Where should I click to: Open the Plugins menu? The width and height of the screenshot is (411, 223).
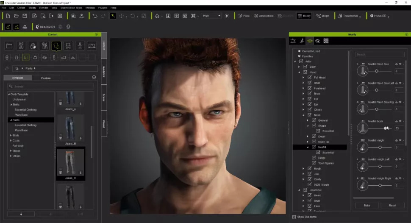pyautogui.click(x=103, y=8)
